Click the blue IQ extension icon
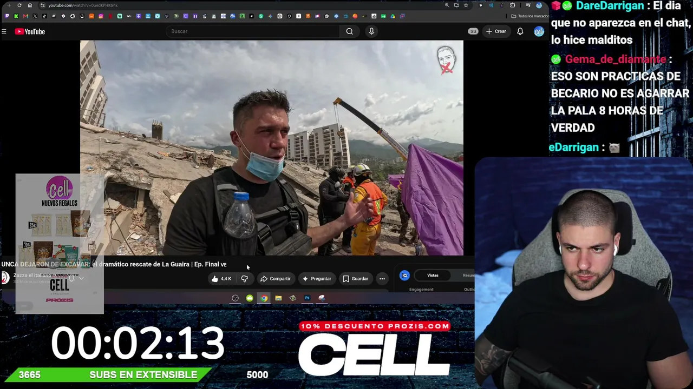Viewport: 693px width, 389px height. click(x=404, y=276)
